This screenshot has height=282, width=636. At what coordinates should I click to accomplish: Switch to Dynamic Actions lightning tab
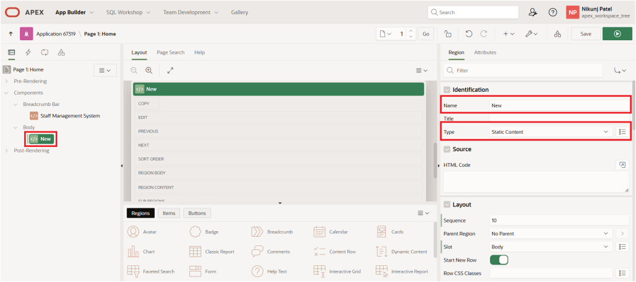coord(28,53)
